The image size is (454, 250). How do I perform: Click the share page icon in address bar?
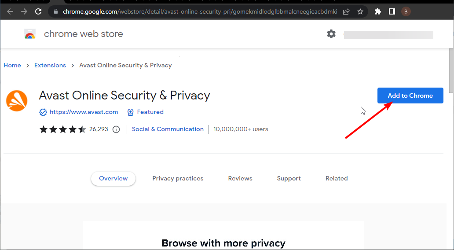[x=346, y=11]
